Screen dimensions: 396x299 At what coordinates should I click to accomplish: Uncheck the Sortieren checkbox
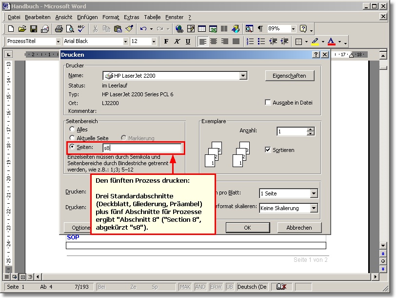[268, 150]
